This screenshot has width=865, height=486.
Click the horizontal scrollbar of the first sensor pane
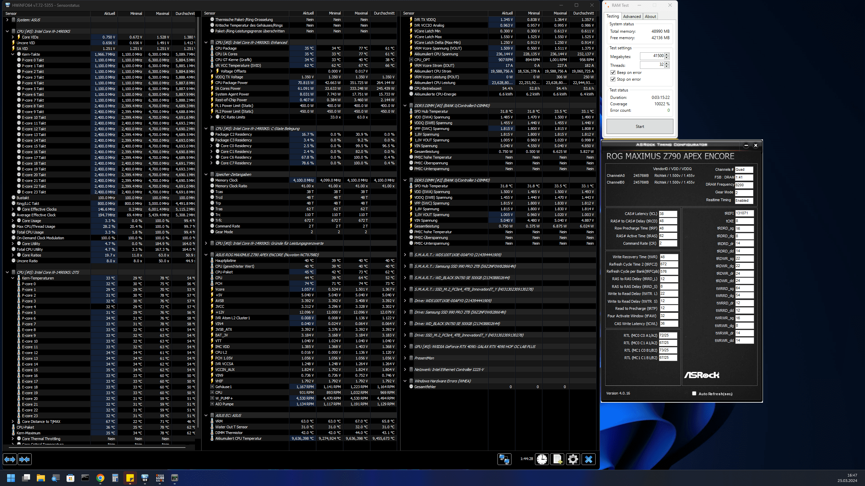tap(97, 448)
